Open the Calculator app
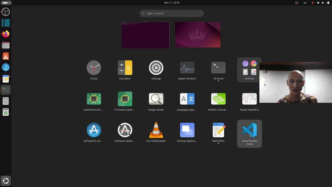 point(125,70)
